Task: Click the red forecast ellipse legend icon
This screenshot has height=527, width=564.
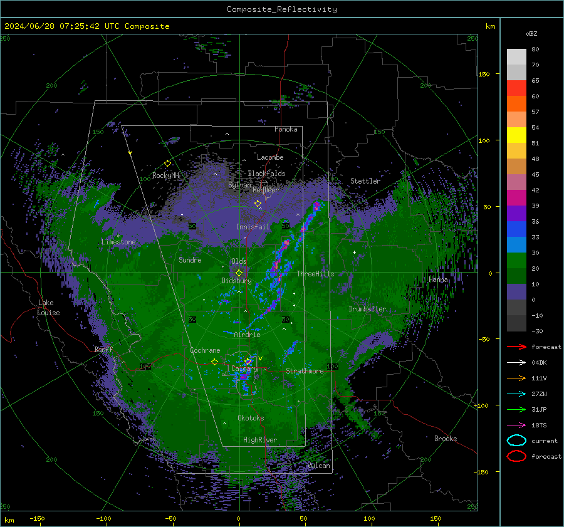Action: coord(516,456)
